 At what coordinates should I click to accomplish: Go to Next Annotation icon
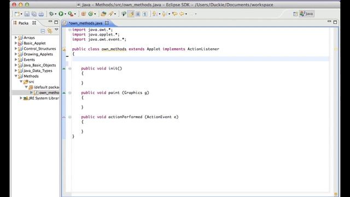pyautogui.click(x=154, y=14)
